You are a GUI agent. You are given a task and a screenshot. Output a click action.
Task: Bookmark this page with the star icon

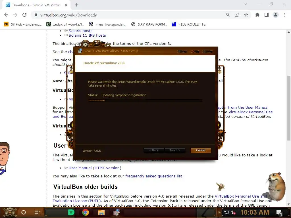(x=246, y=15)
